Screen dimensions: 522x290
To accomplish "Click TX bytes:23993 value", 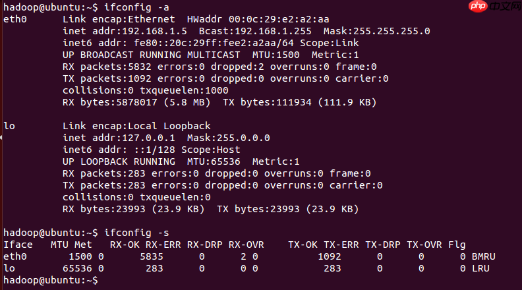I will pyautogui.click(x=258, y=210).
